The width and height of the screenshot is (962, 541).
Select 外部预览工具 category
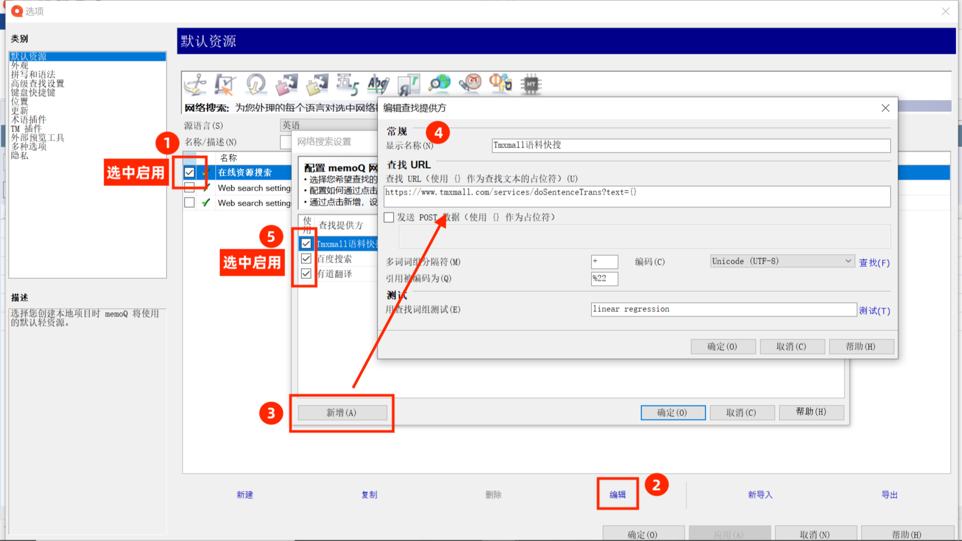(38, 138)
